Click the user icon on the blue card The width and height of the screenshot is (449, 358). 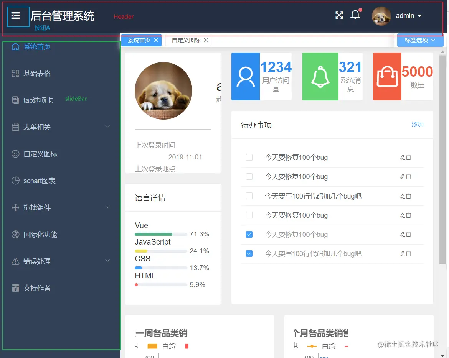pos(245,77)
